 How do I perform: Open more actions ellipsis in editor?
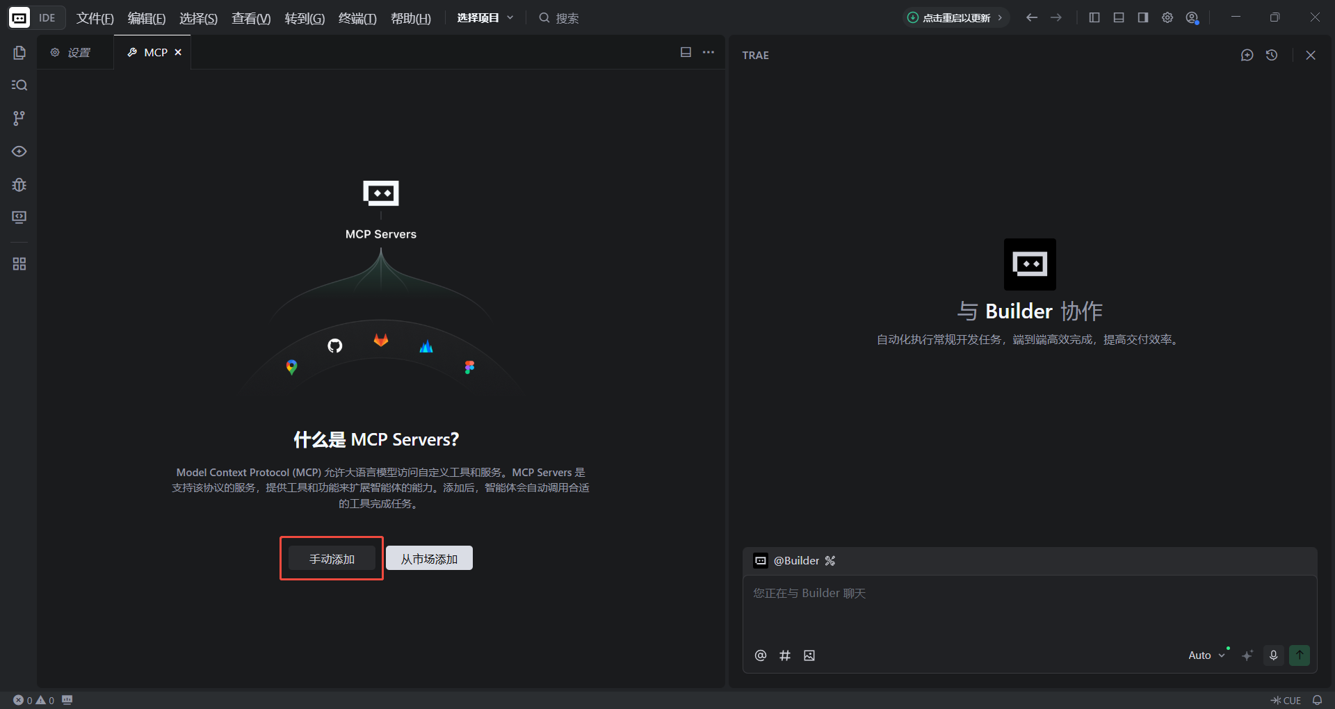coord(709,52)
